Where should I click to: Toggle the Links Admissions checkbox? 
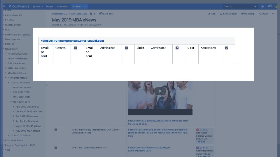[177, 48]
